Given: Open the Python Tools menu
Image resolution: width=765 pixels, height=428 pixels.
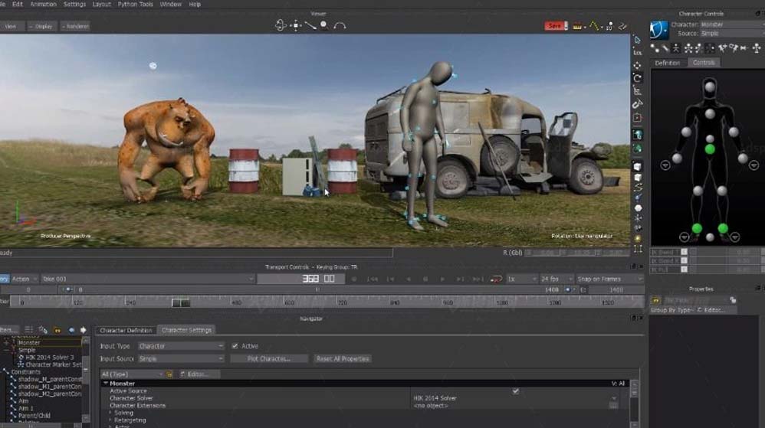Looking at the screenshot, I should click(x=135, y=4).
